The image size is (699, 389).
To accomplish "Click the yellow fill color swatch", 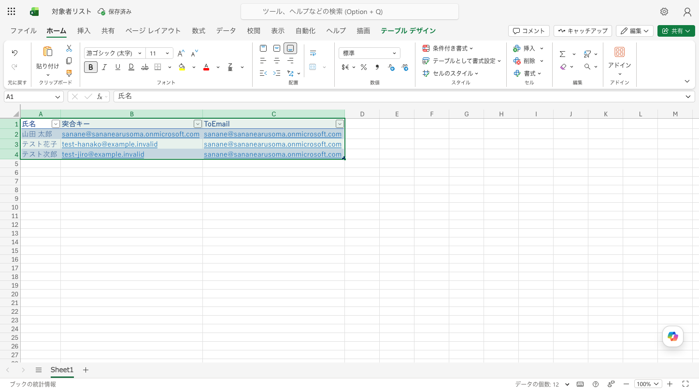I will [x=182, y=67].
